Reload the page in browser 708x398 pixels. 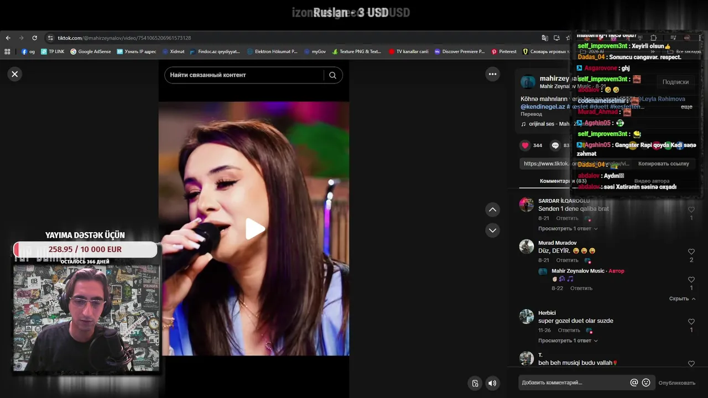[x=34, y=38]
